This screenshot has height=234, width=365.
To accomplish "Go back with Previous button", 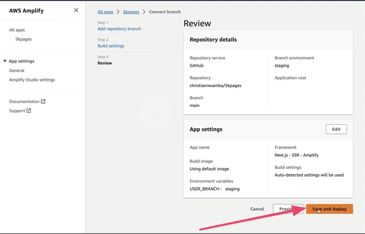I will pos(288,209).
